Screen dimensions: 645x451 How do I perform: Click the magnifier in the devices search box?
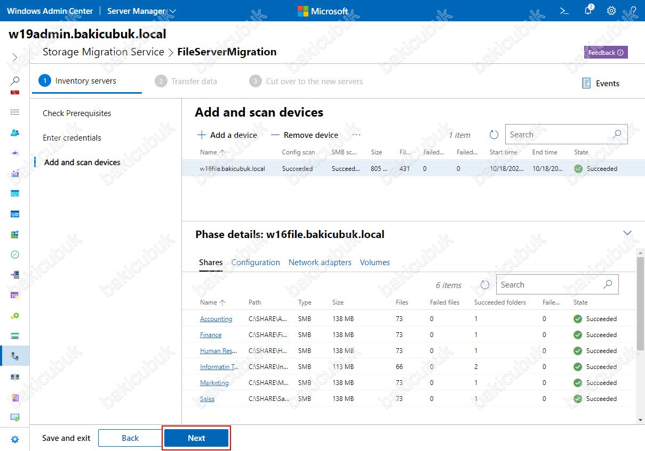pyautogui.click(x=617, y=134)
